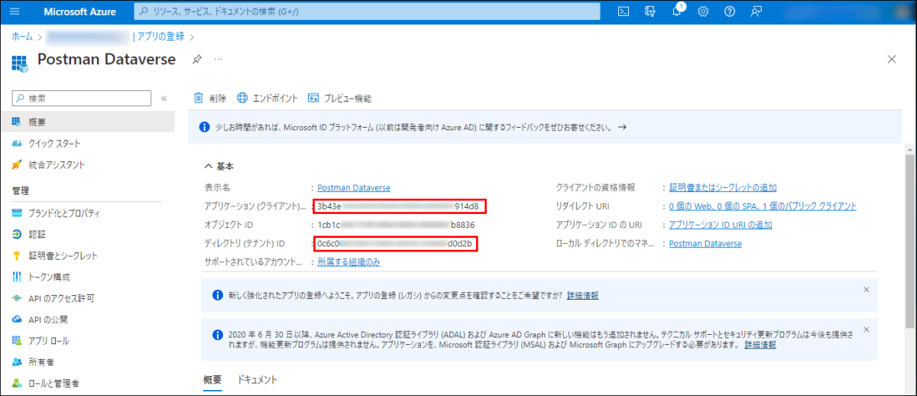Open Cloud Shell from the top bar
The image size is (917, 396).
pyautogui.click(x=624, y=11)
